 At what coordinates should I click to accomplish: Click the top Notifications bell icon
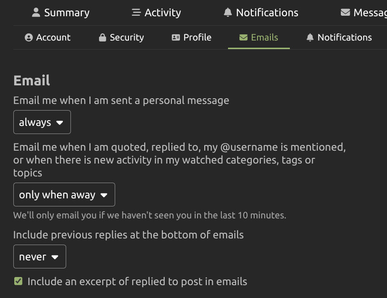pos(228,13)
